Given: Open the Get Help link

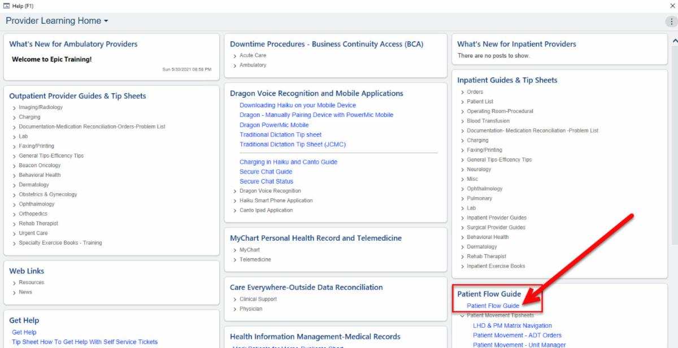Looking at the screenshot, I should coord(24,332).
